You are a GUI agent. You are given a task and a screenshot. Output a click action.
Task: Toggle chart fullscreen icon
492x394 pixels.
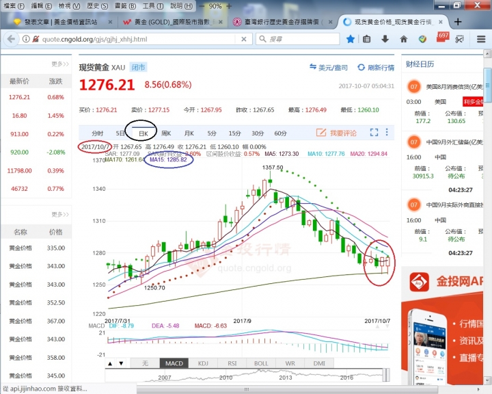click(x=374, y=132)
